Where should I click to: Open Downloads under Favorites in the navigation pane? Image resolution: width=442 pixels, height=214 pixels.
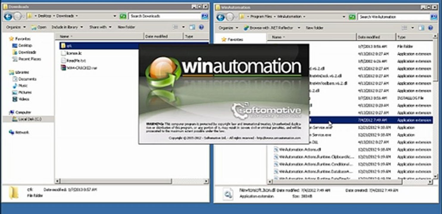tap(24, 52)
